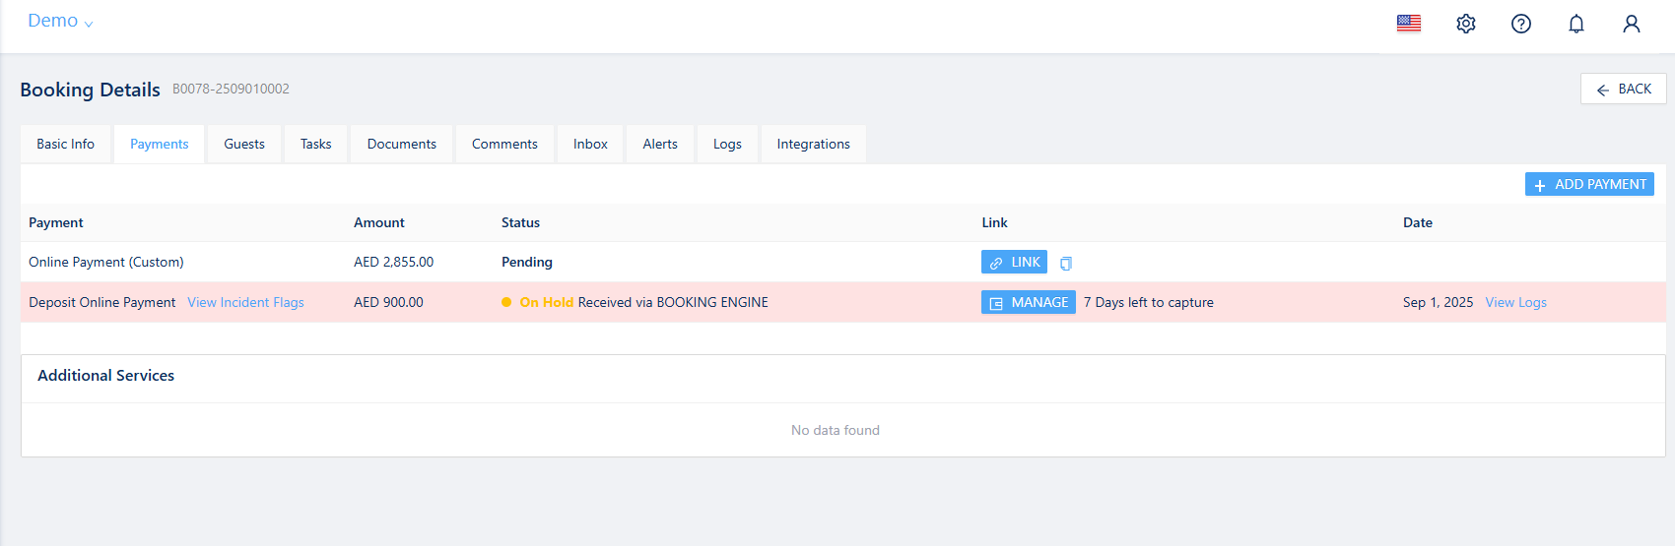The width and height of the screenshot is (1675, 546).
Task: Click the Received via BOOKING ENGINE text
Action: (x=673, y=302)
